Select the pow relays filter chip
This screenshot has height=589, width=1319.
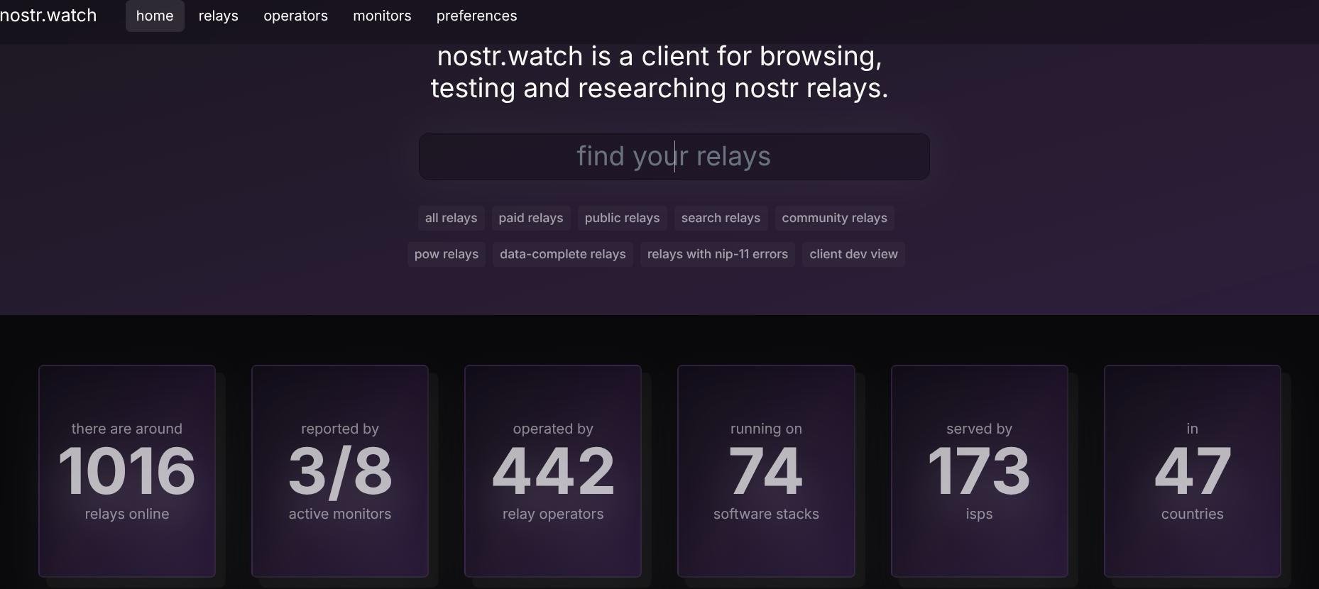447,254
